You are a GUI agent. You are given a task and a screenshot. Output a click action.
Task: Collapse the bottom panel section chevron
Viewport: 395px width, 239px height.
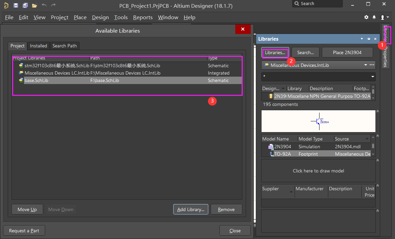click(x=377, y=211)
